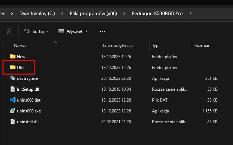Select the New folder name

(21, 57)
